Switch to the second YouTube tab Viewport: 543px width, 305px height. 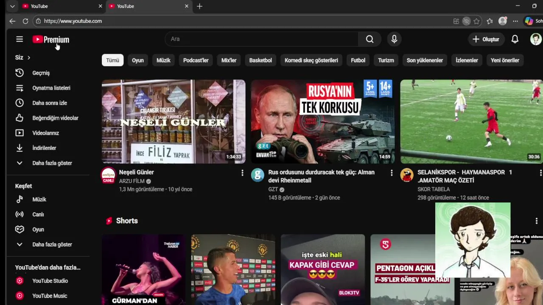tap(148, 6)
